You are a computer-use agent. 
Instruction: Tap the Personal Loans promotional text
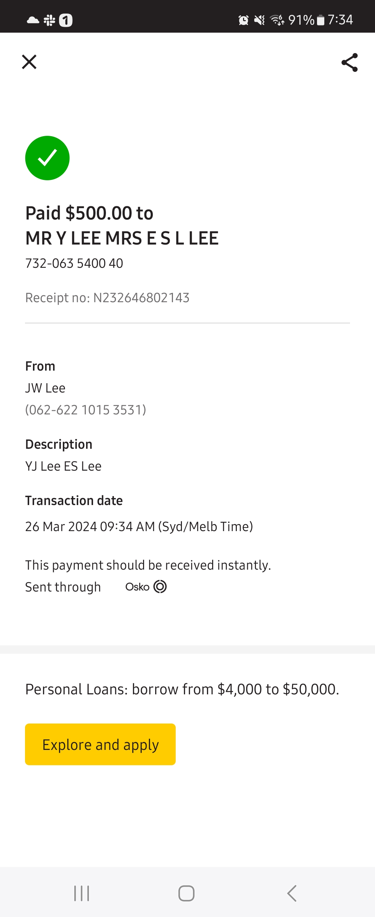(x=182, y=689)
